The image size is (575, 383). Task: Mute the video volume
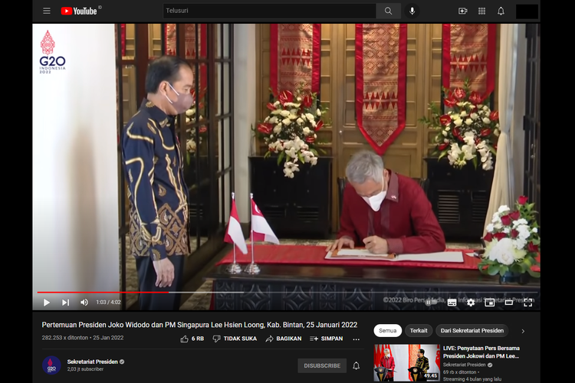point(84,303)
